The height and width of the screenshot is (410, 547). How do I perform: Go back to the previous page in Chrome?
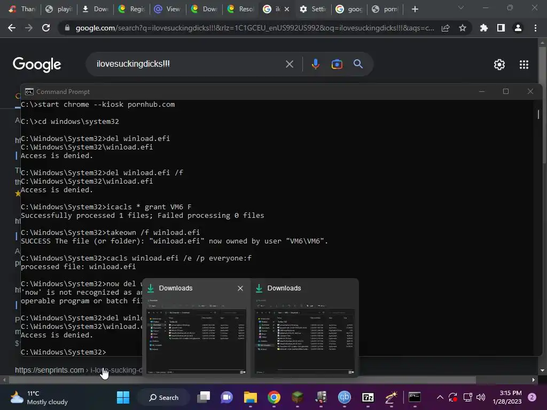(x=12, y=28)
